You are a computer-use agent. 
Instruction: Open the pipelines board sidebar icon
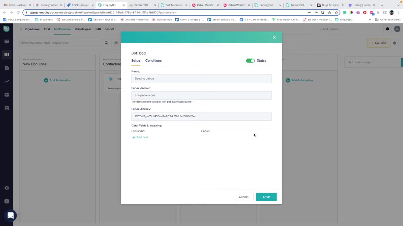point(6,55)
